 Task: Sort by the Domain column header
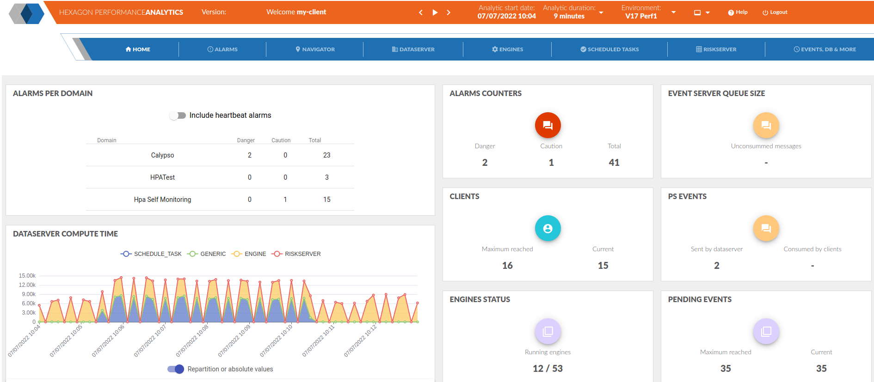point(107,140)
